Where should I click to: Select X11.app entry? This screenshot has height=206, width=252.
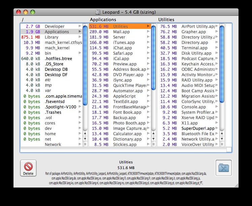click(188, 123)
